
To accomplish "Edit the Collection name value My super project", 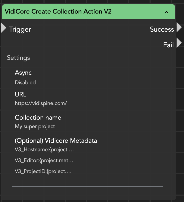I will 35,126.
